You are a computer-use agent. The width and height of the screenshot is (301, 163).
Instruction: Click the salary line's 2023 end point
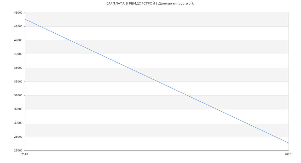[288, 143]
